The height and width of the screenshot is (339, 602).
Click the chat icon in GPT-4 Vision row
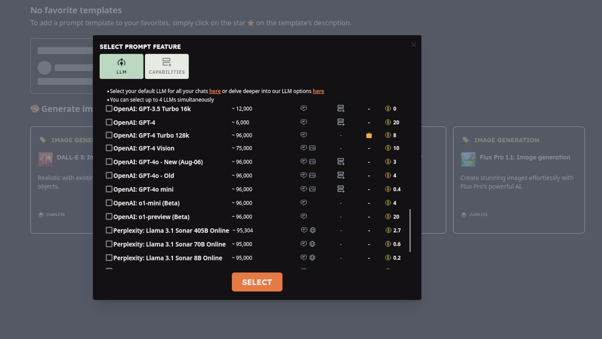304,148
